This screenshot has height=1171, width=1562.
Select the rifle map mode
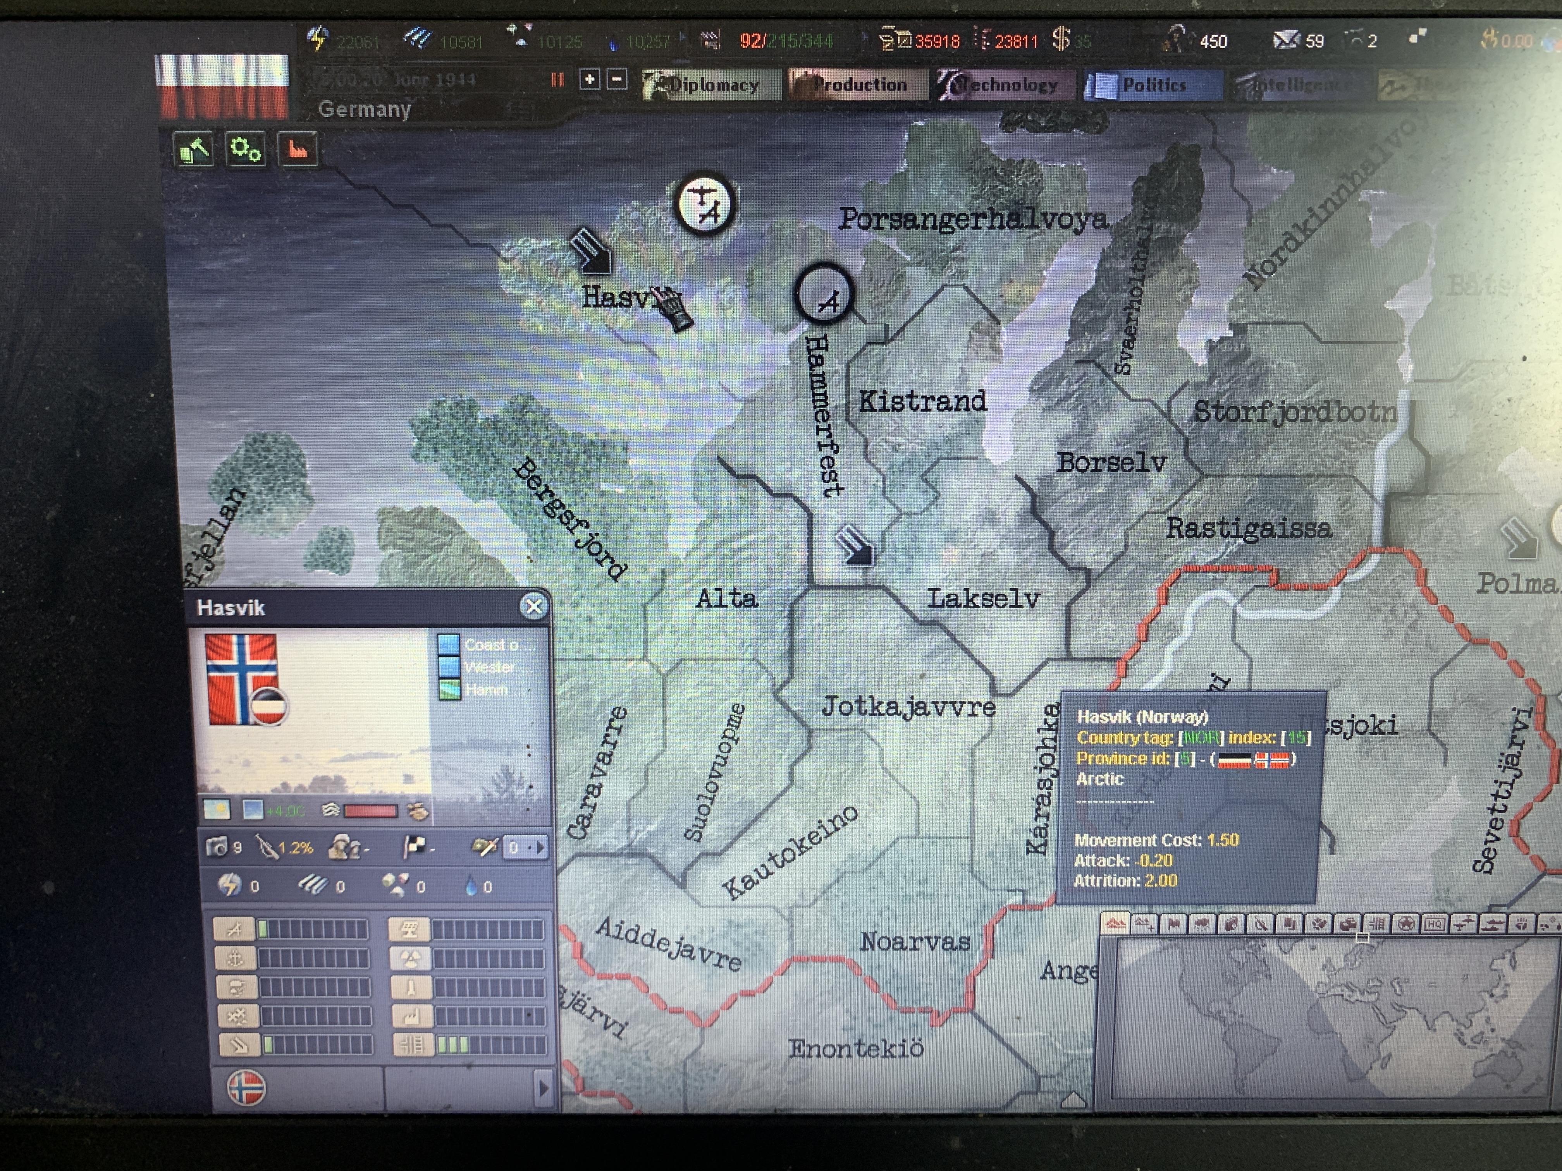click(1260, 923)
